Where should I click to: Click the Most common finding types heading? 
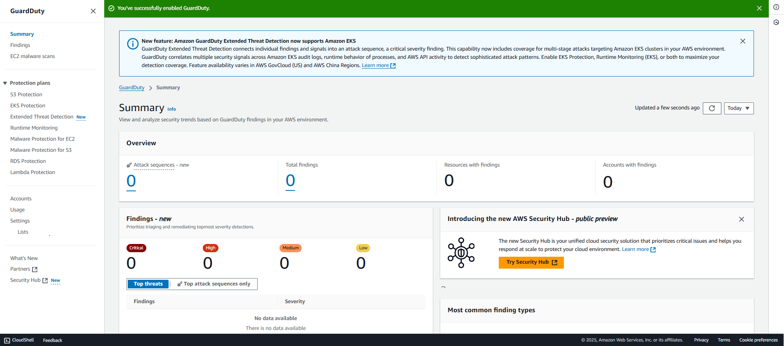[491, 310]
